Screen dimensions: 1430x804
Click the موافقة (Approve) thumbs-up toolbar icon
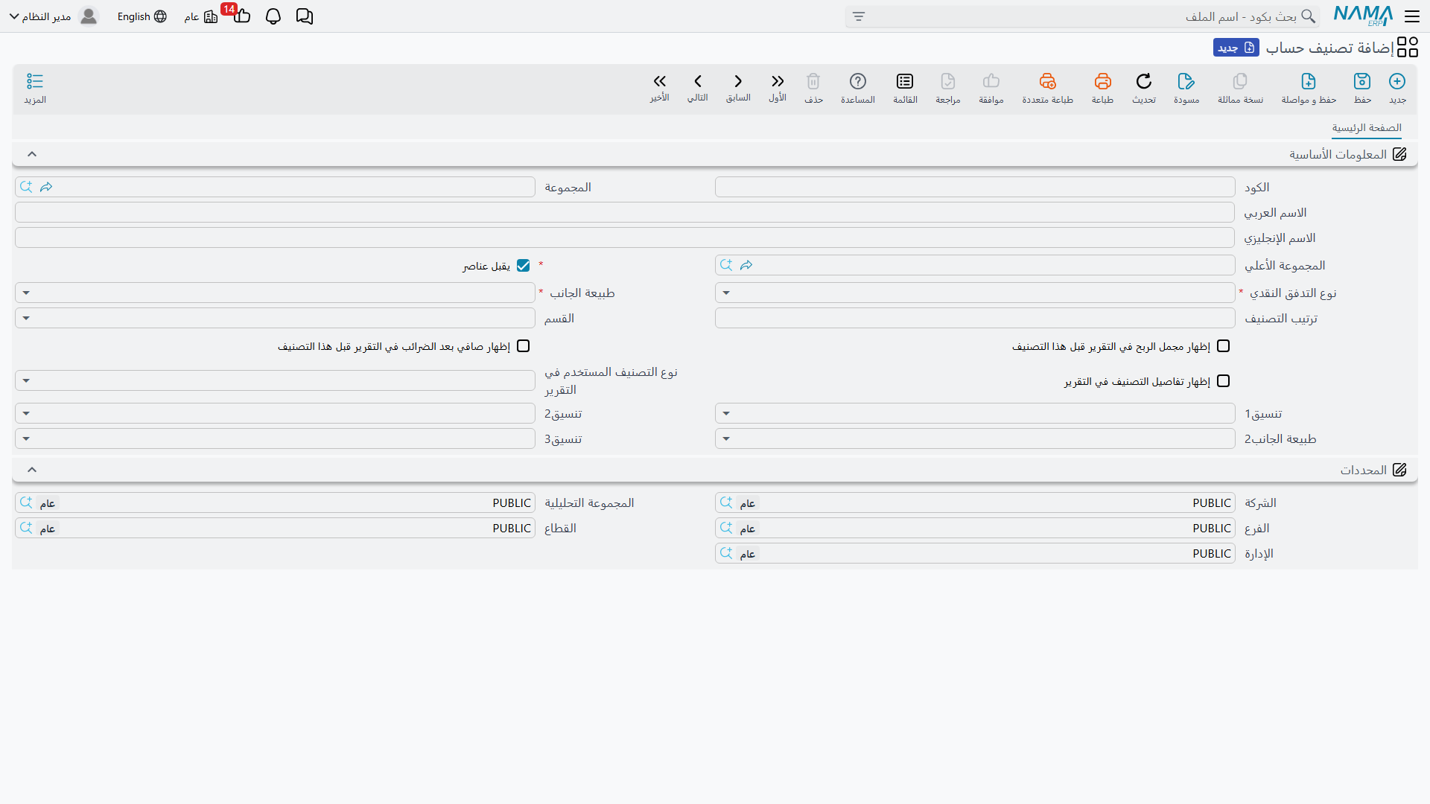pos(991,81)
